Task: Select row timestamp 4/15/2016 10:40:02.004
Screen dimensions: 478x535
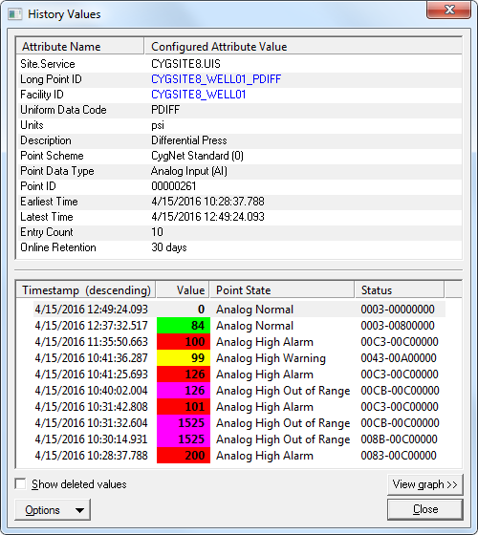Action: click(91, 391)
